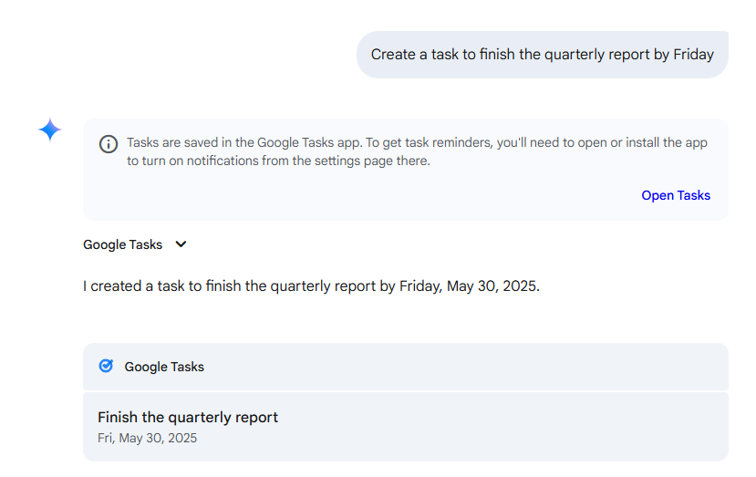Click the blue checkmark Google Tasks icon
Screen dimensions: 756x477
(x=106, y=366)
